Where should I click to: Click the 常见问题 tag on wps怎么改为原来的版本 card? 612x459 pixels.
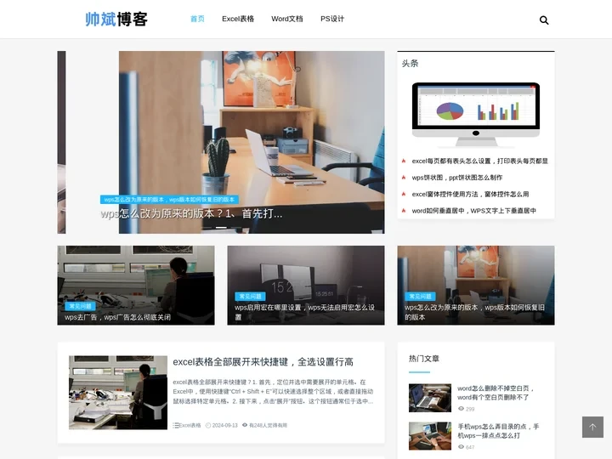point(421,297)
